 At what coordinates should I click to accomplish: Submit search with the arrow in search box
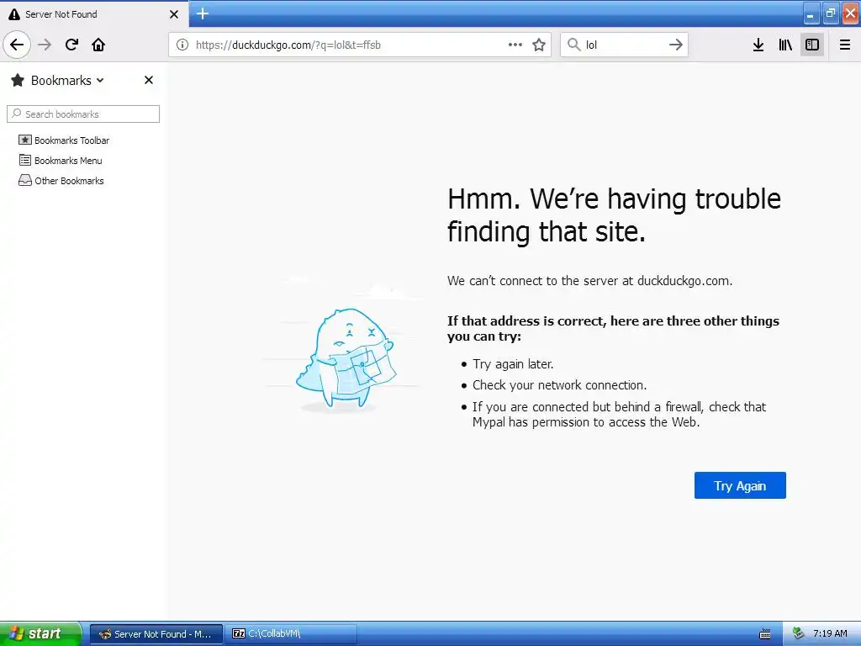click(x=675, y=45)
